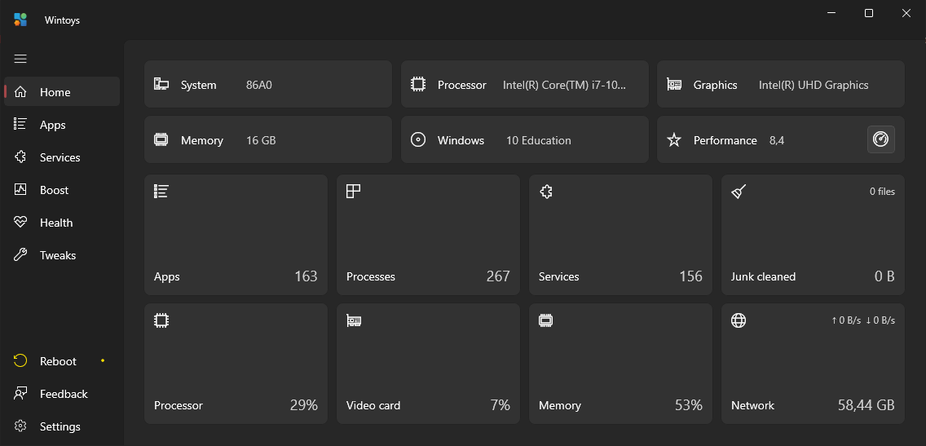Open the Video card 7% tile
926x446 pixels.
428,364
